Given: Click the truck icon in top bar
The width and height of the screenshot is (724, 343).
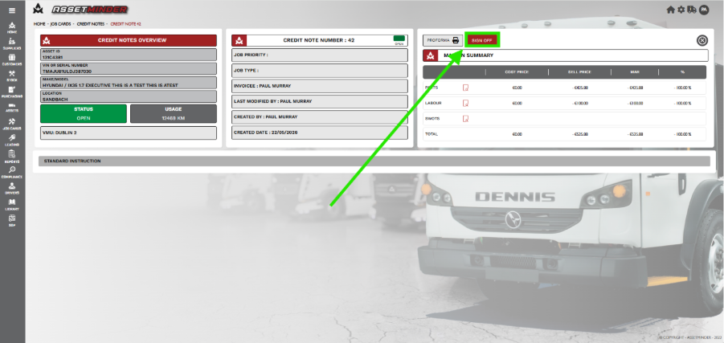Looking at the screenshot, I should tap(692, 10).
